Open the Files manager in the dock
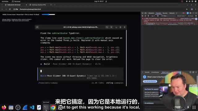The height and width of the screenshot is (111, 198). (11, 107)
